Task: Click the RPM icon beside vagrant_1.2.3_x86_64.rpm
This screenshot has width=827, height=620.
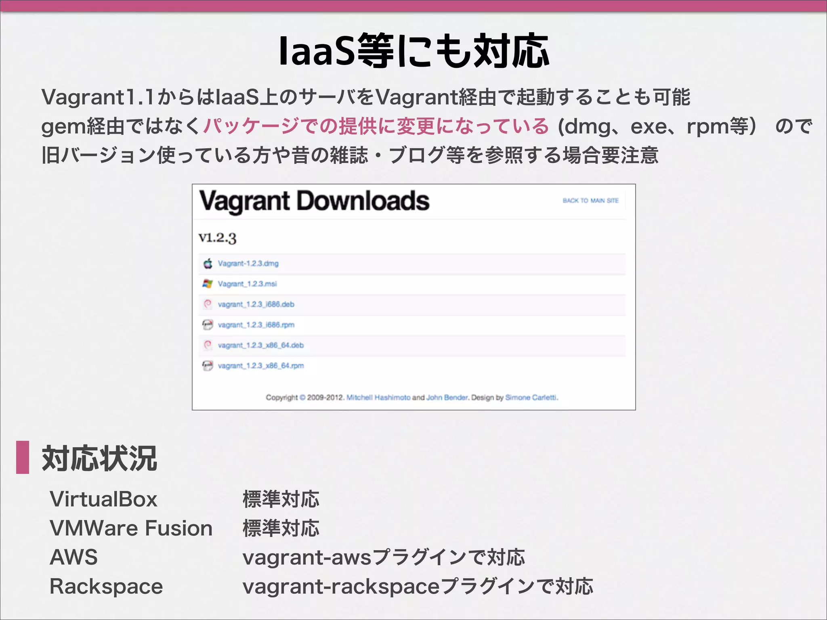Action: [x=208, y=366]
